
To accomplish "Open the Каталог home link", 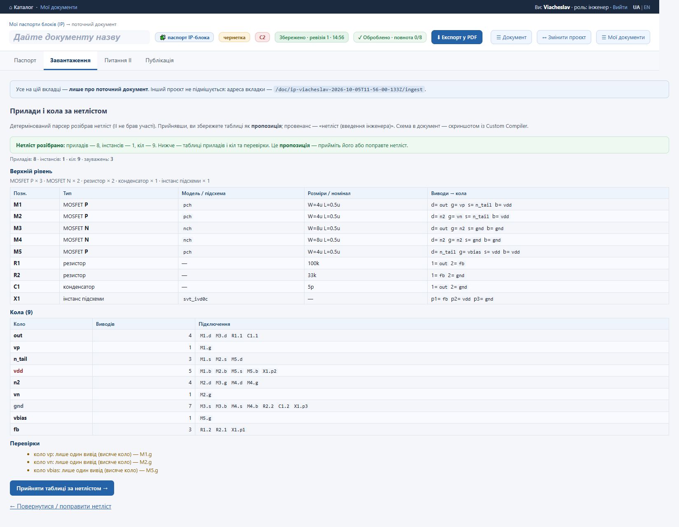I will click(x=21, y=7).
